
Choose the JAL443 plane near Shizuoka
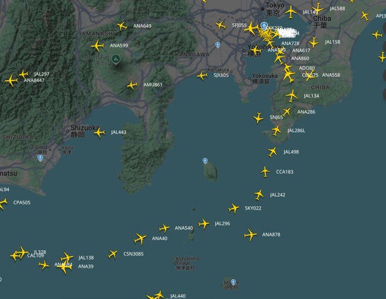point(99,133)
